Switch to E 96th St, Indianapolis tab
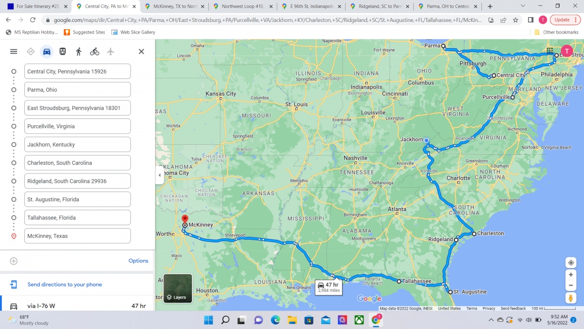 point(311,6)
